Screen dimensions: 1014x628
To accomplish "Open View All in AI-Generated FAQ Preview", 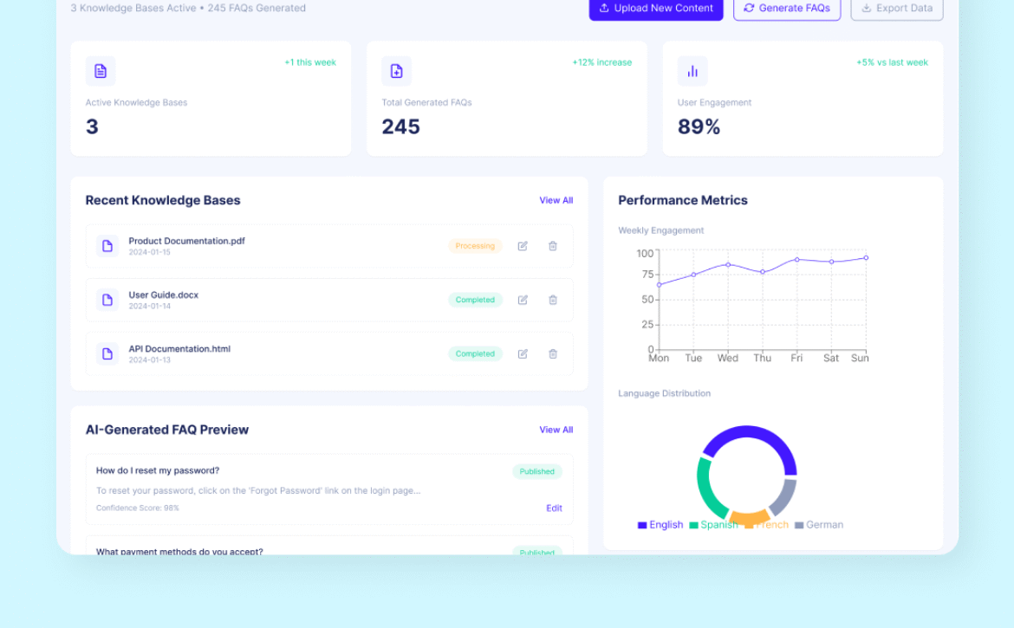I will pyautogui.click(x=556, y=430).
